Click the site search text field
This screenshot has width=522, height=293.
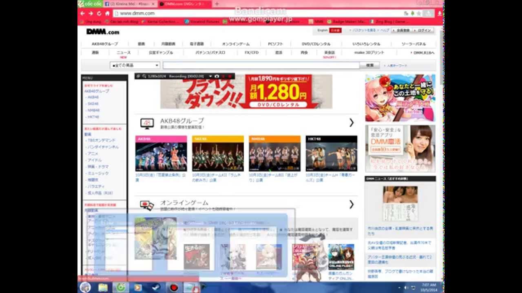pyautogui.click(x=261, y=65)
